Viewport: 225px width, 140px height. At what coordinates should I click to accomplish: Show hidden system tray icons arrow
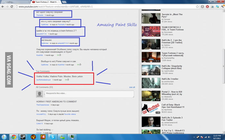(194, 137)
